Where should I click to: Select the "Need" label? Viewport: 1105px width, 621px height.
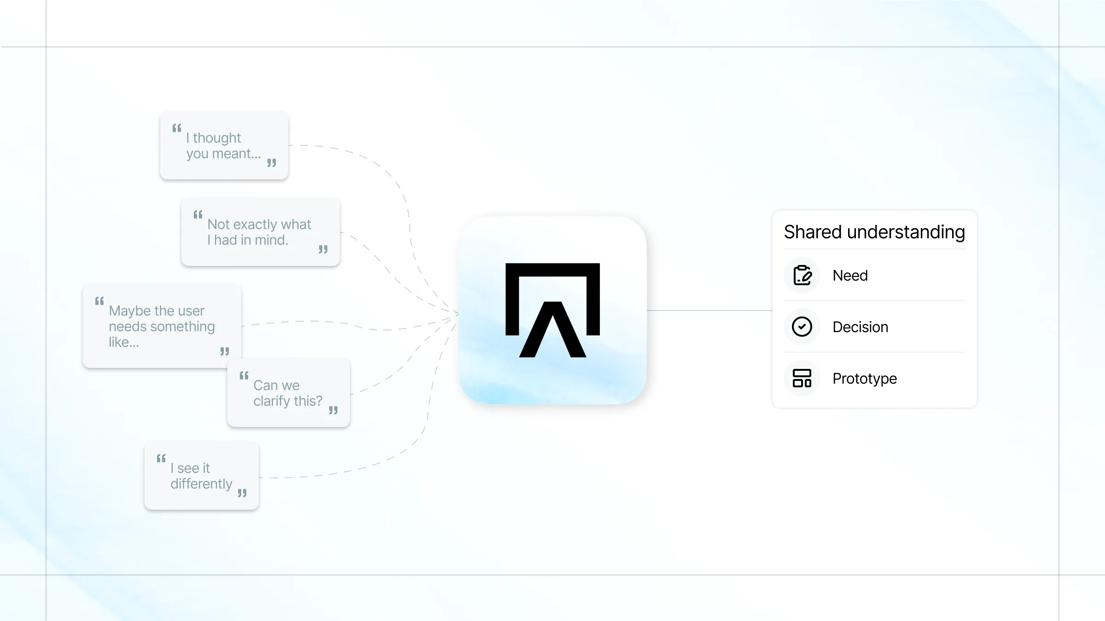(x=850, y=275)
